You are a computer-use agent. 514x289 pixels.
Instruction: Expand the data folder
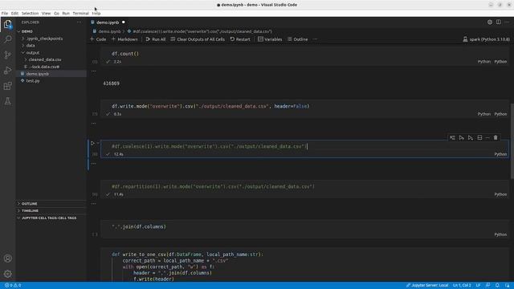click(31, 46)
